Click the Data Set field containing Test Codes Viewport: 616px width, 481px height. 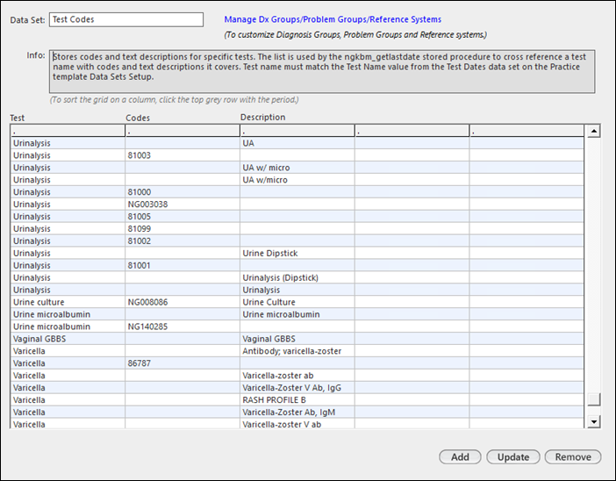point(126,19)
